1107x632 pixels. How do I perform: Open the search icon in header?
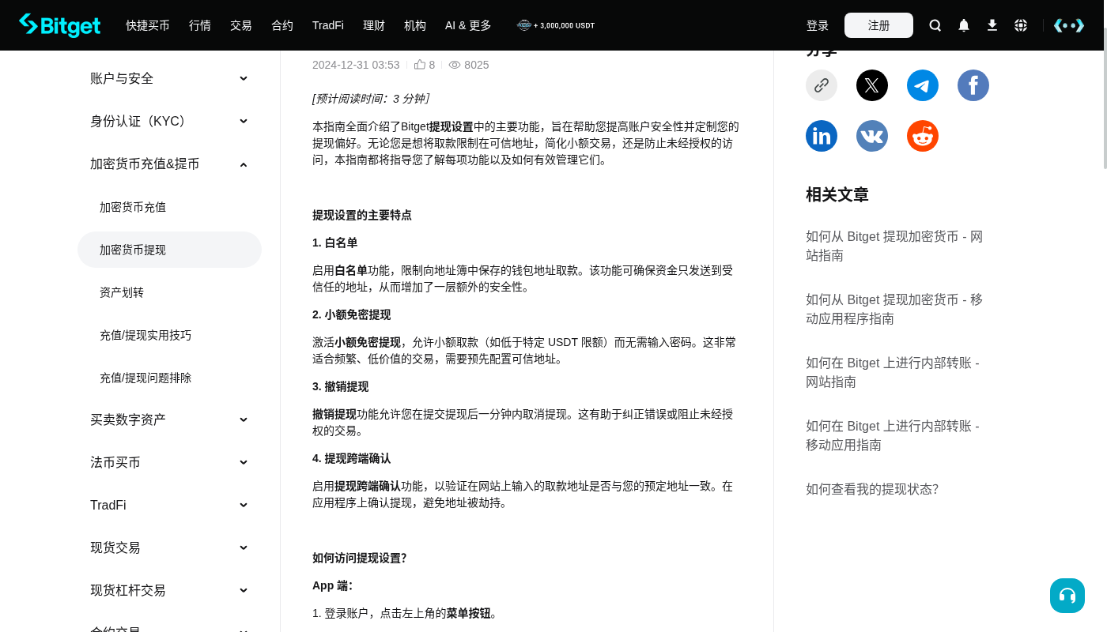click(x=935, y=25)
